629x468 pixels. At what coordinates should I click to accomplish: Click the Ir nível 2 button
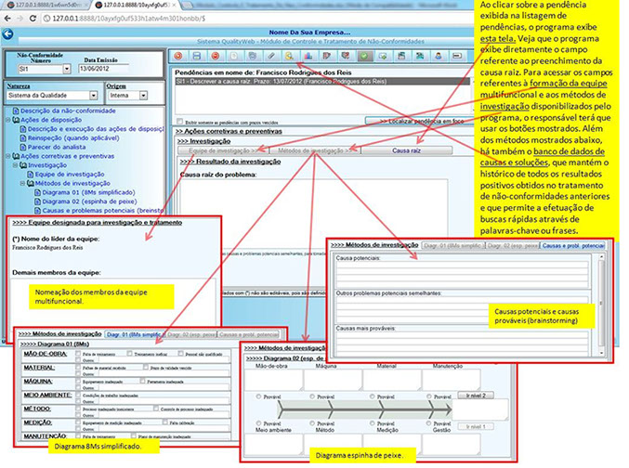click(x=473, y=395)
